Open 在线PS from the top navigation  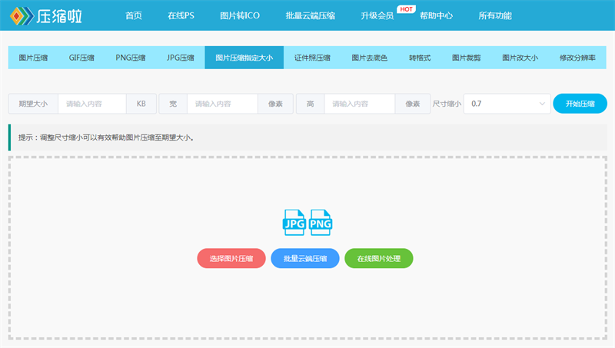[x=181, y=15]
